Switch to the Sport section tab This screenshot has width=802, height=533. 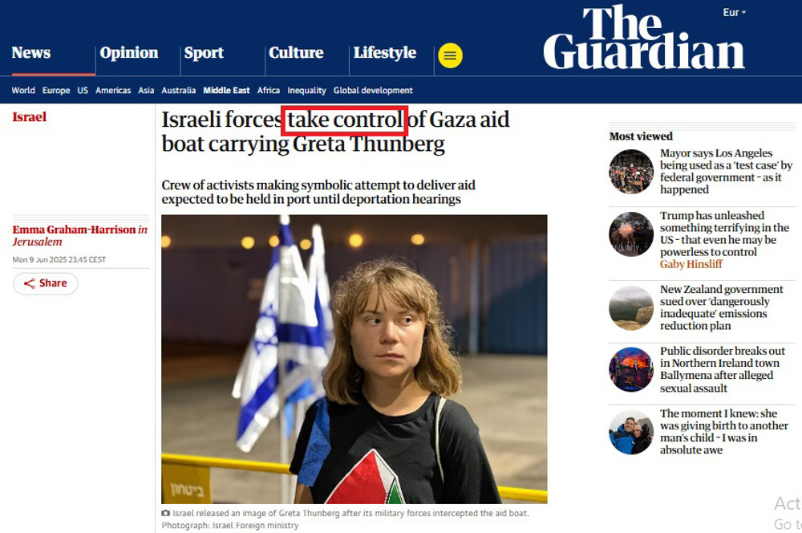[204, 53]
